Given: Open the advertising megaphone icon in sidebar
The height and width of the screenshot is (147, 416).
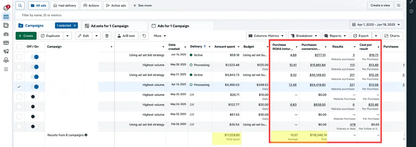Looking at the screenshot, I should (x=6, y=51).
